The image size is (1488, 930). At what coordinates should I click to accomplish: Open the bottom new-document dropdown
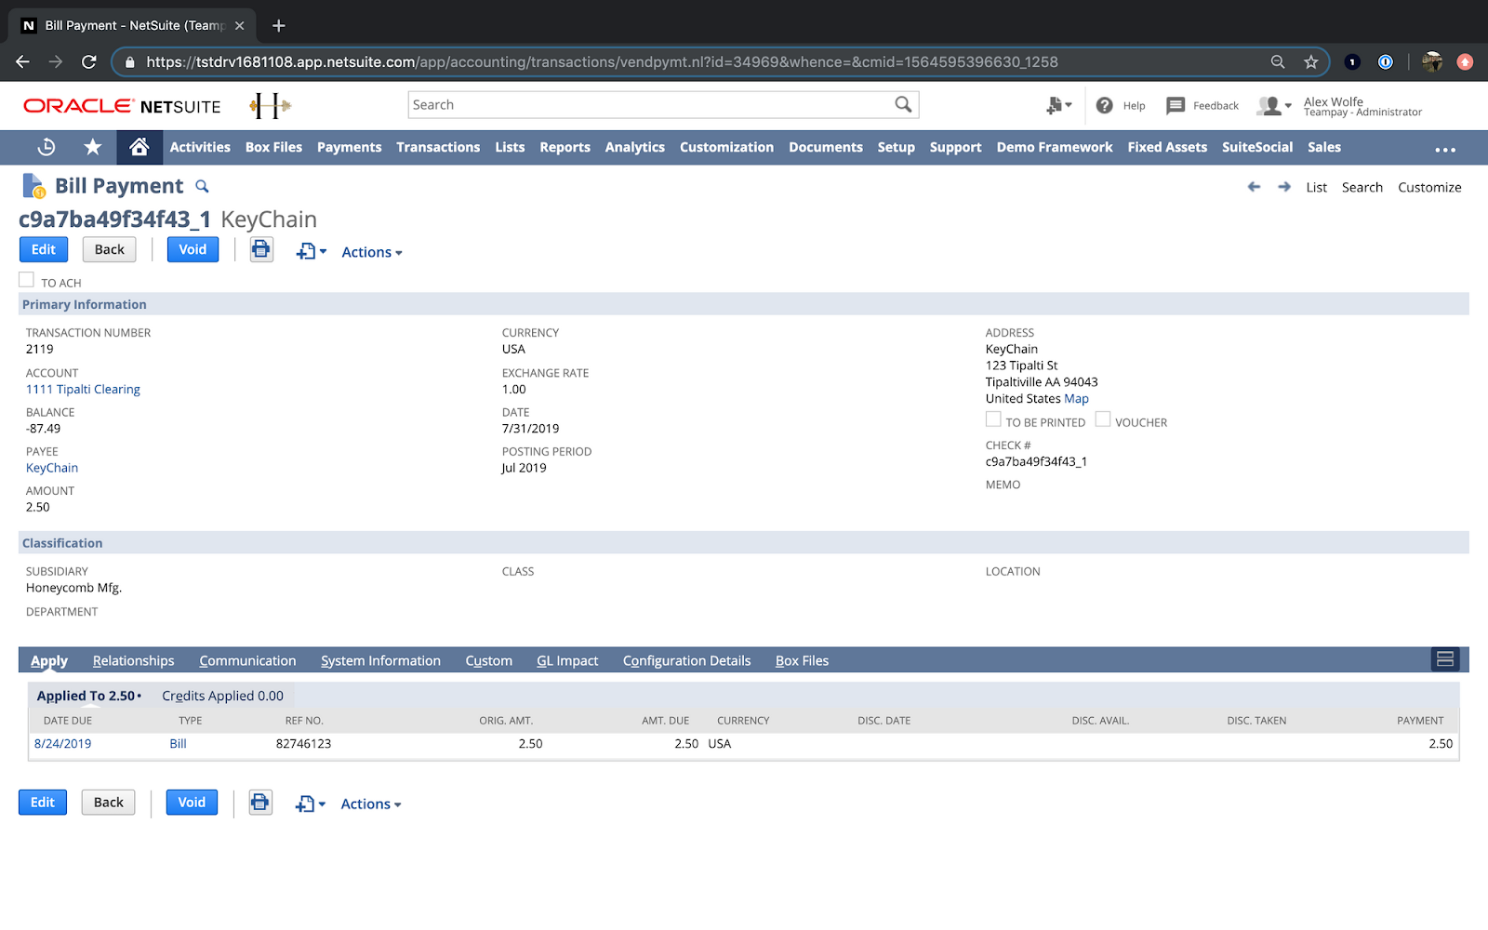tap(311, 804)
